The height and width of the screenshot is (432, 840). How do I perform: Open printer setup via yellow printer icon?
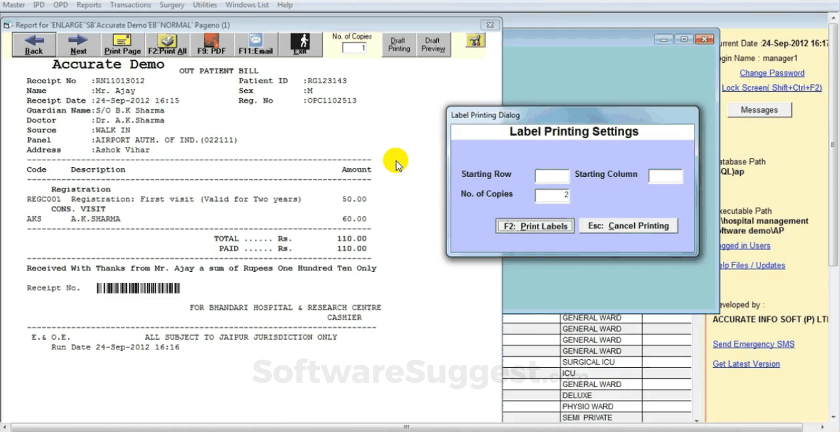[473, 41]
